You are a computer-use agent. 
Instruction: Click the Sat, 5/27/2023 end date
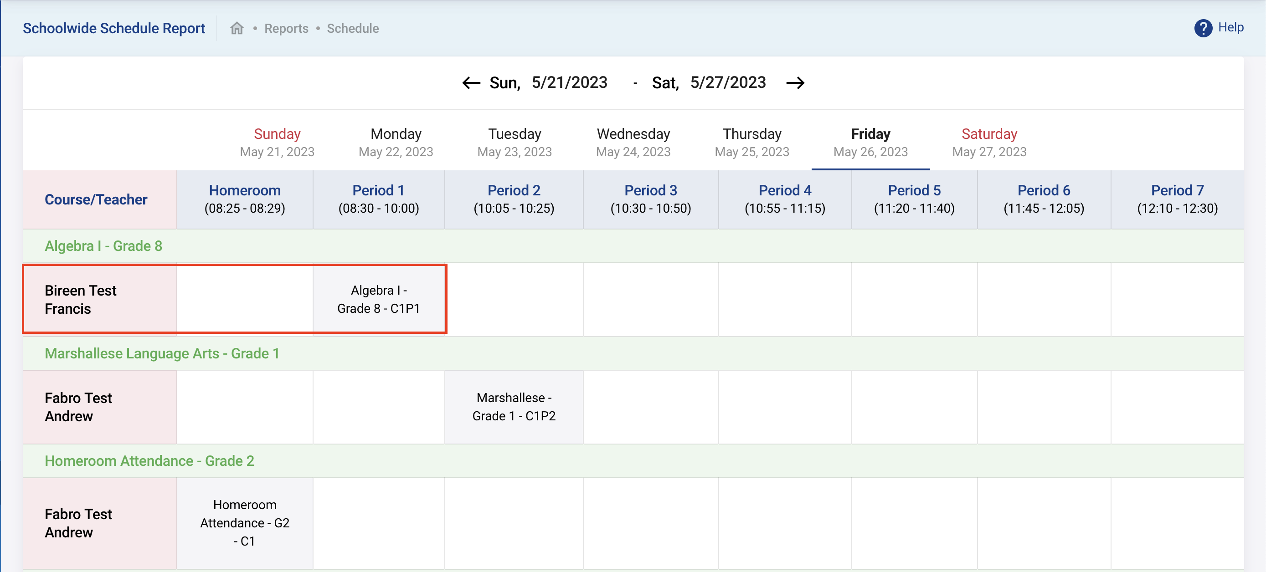708,82
